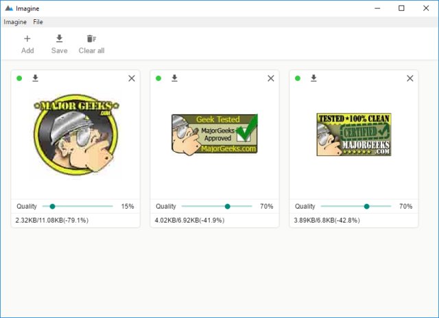This screenshot has width=439, height=318.
Task: Maximize the Imagine window
Action: pyautogui.click(x=401, y=8)
